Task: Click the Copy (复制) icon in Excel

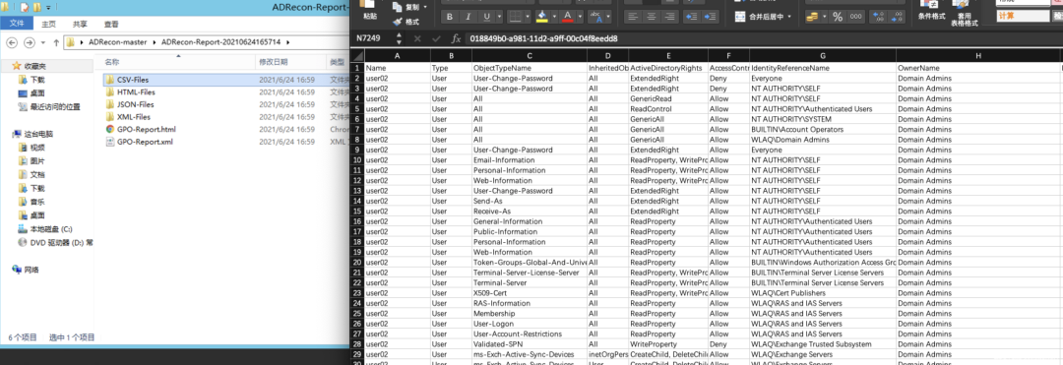Action: [397, 8]
